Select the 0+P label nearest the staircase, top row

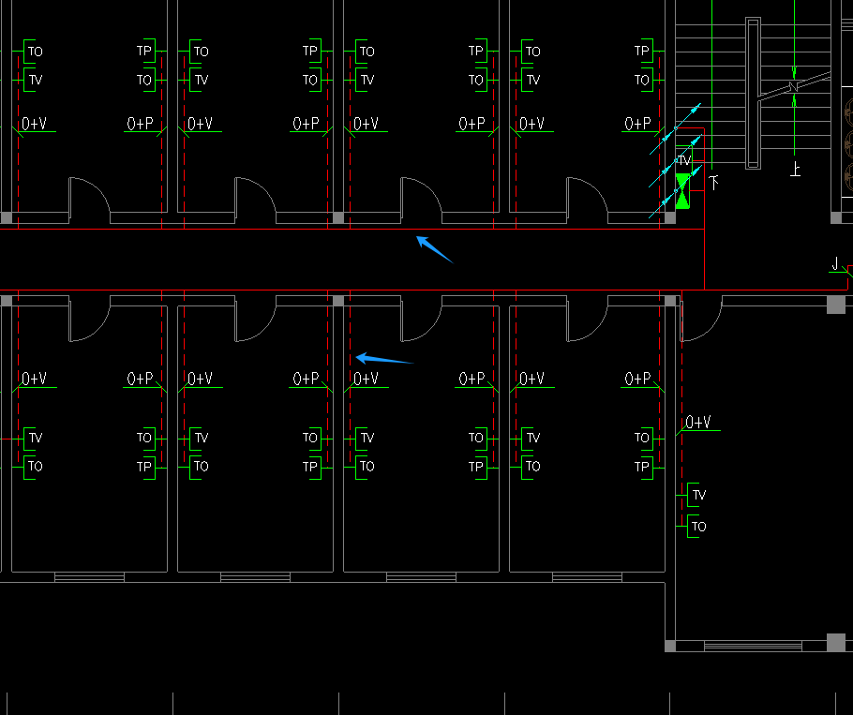pos(637,124)
